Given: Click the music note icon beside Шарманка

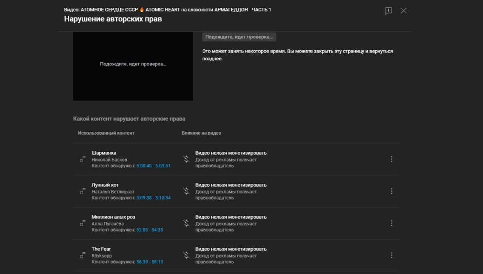Looking at the screenshot, I should pos(83,159).
